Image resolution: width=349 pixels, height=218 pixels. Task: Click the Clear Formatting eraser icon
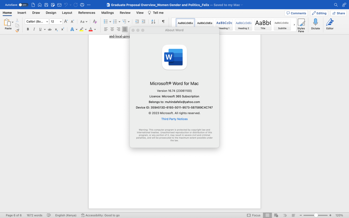pyautogui.click(x=95, y=22)
